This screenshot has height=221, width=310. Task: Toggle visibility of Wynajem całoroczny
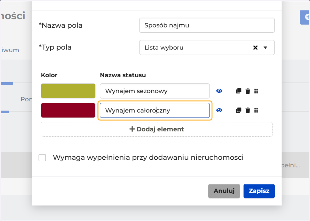pos(219,110)
